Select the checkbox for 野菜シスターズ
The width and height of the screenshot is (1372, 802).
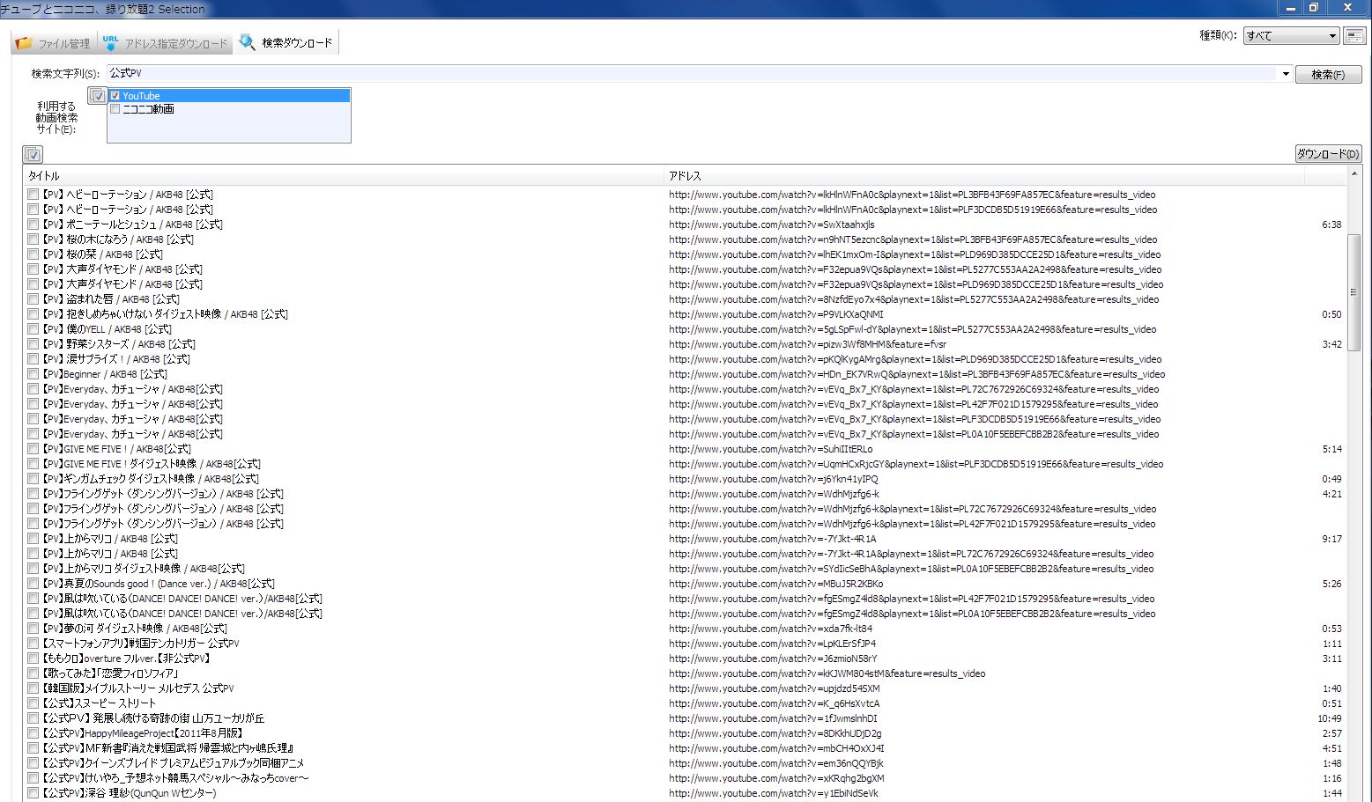(33, 344)
